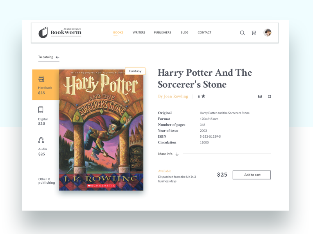313x234 pixels.
Task: Open the shopping cart icon
Action: coord(254,33)
